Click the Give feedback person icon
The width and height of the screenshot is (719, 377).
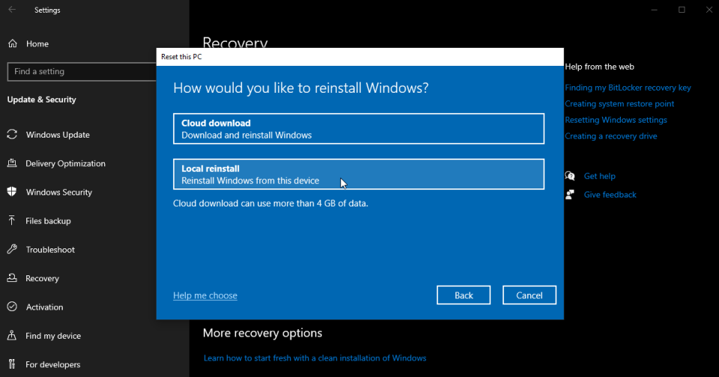pos(570,194)
